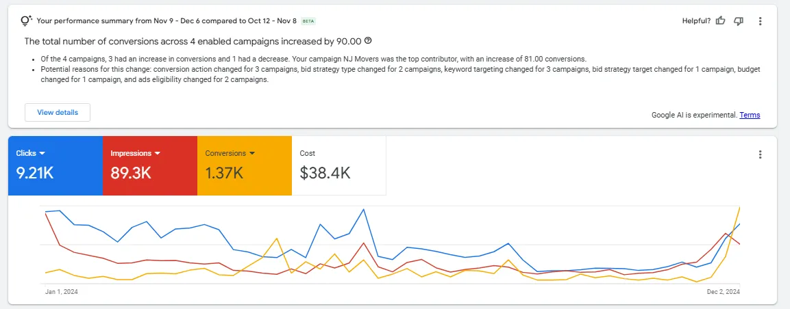Screen dimensions: 790x309
Task: Click the help icon beside 90.00
Action: pyautogui.click(x=368, y=41)
